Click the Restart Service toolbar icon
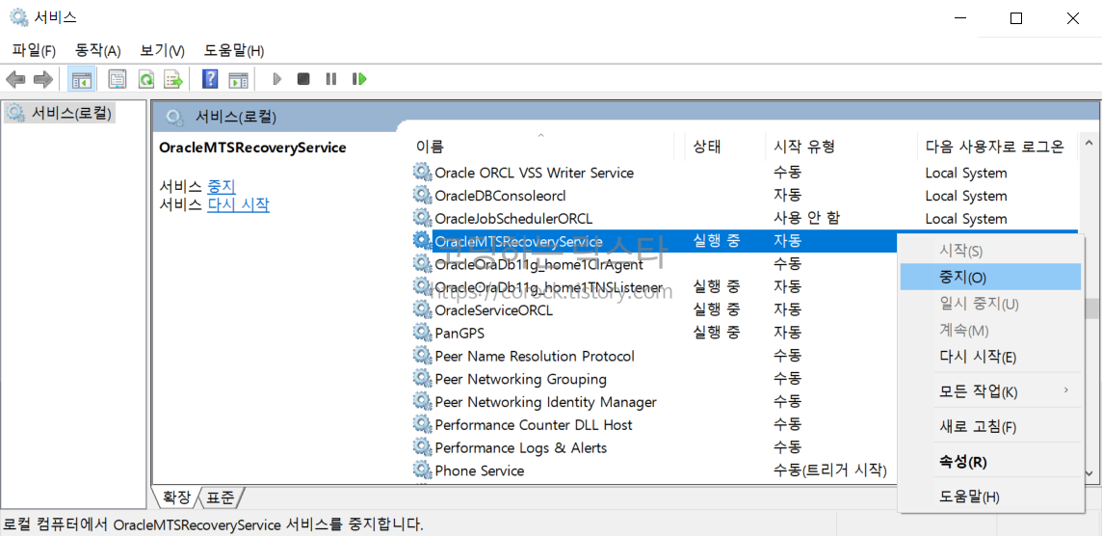The height and width of the screenshot is (537, 1102). [360, 79]
